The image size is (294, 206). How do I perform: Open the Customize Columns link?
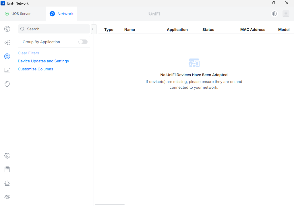(x=35, y=69)
